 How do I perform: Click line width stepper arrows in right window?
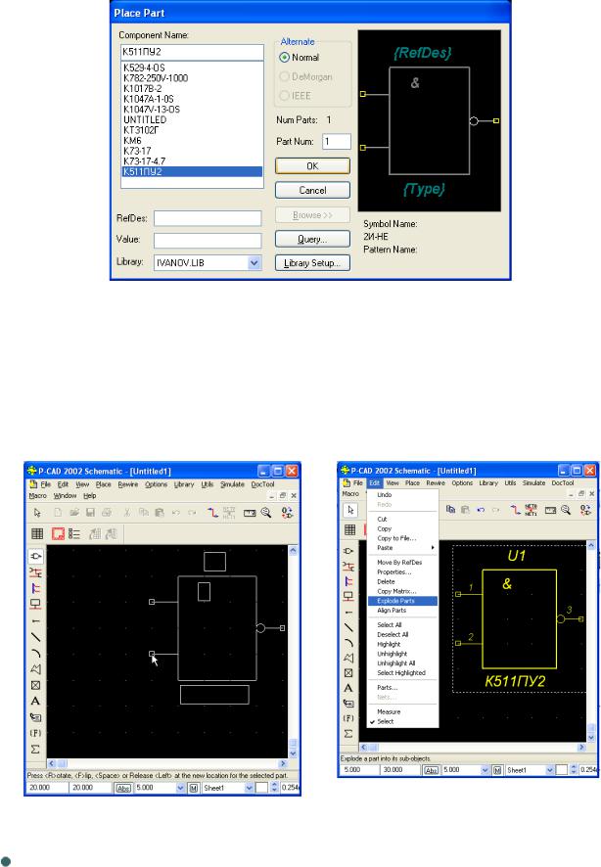pos(574,770)
